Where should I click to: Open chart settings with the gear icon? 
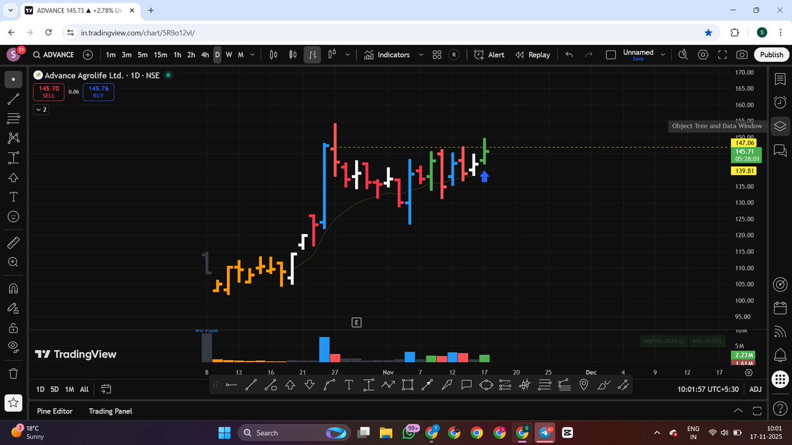pyautogui.click(x=702, y=55)
